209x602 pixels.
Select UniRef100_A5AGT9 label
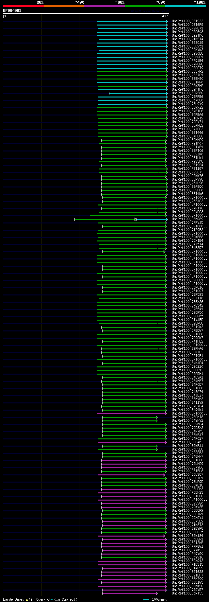pos(187,68)
